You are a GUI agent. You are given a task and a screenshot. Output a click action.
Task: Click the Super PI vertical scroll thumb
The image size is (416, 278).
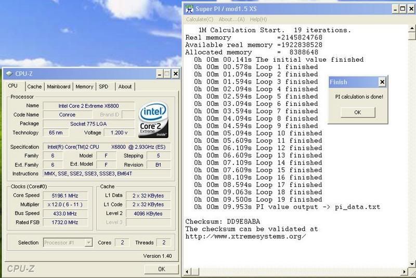click(x=412, y=36)
